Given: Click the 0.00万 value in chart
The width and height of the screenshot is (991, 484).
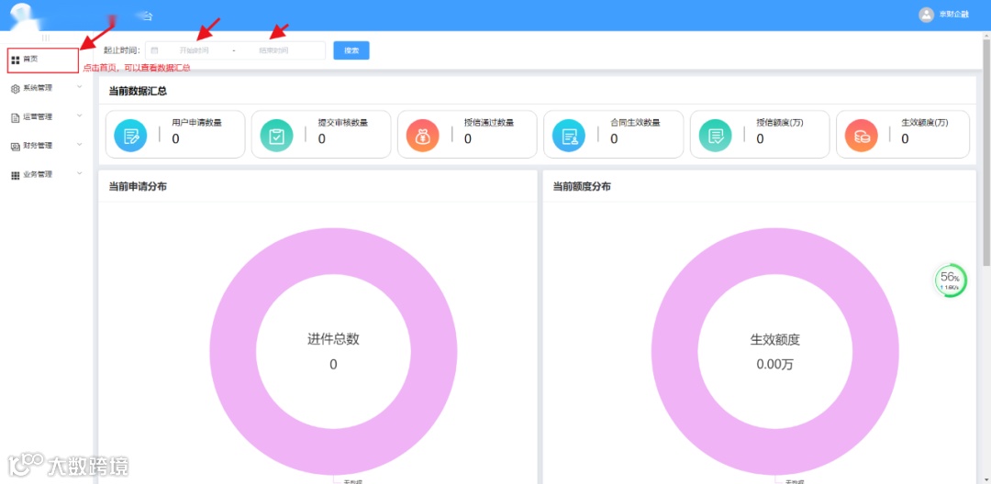Looking at the screenshot, I should tap(774, 365).
